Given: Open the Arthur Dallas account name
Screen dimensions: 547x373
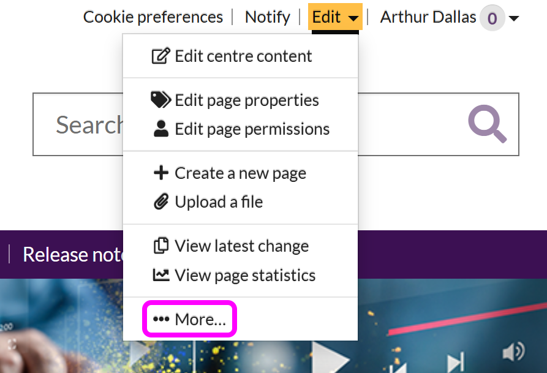Looking at the screenshot, I should pyautogui.click(x=428, y=17).
